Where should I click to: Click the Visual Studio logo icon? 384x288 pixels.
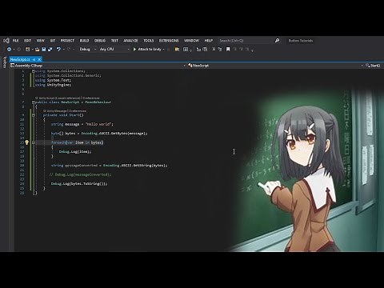(6, 41)
